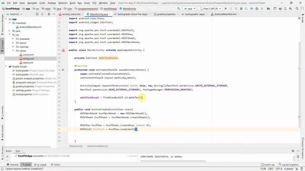Screen dimensions: 305x171
Task: Open Project panel settings gear
Action: tap(49, 14)
